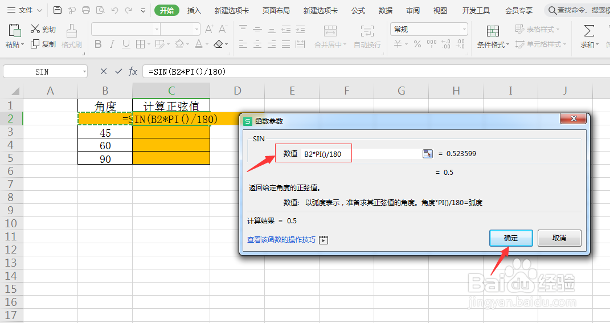Increase decimal places icon
The image size is (610, 323).
(x=446, y=44)
